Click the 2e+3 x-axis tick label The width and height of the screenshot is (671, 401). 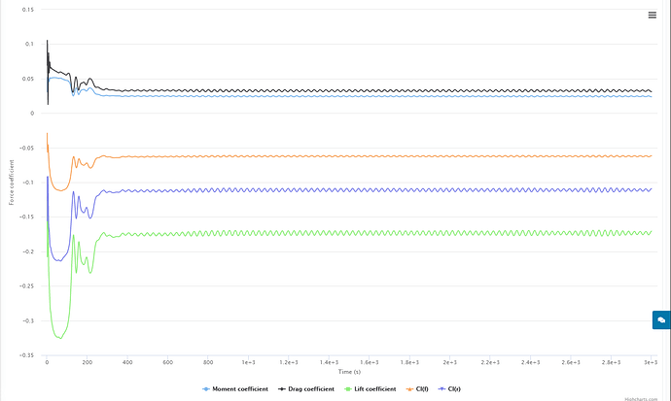click(449, 362)
